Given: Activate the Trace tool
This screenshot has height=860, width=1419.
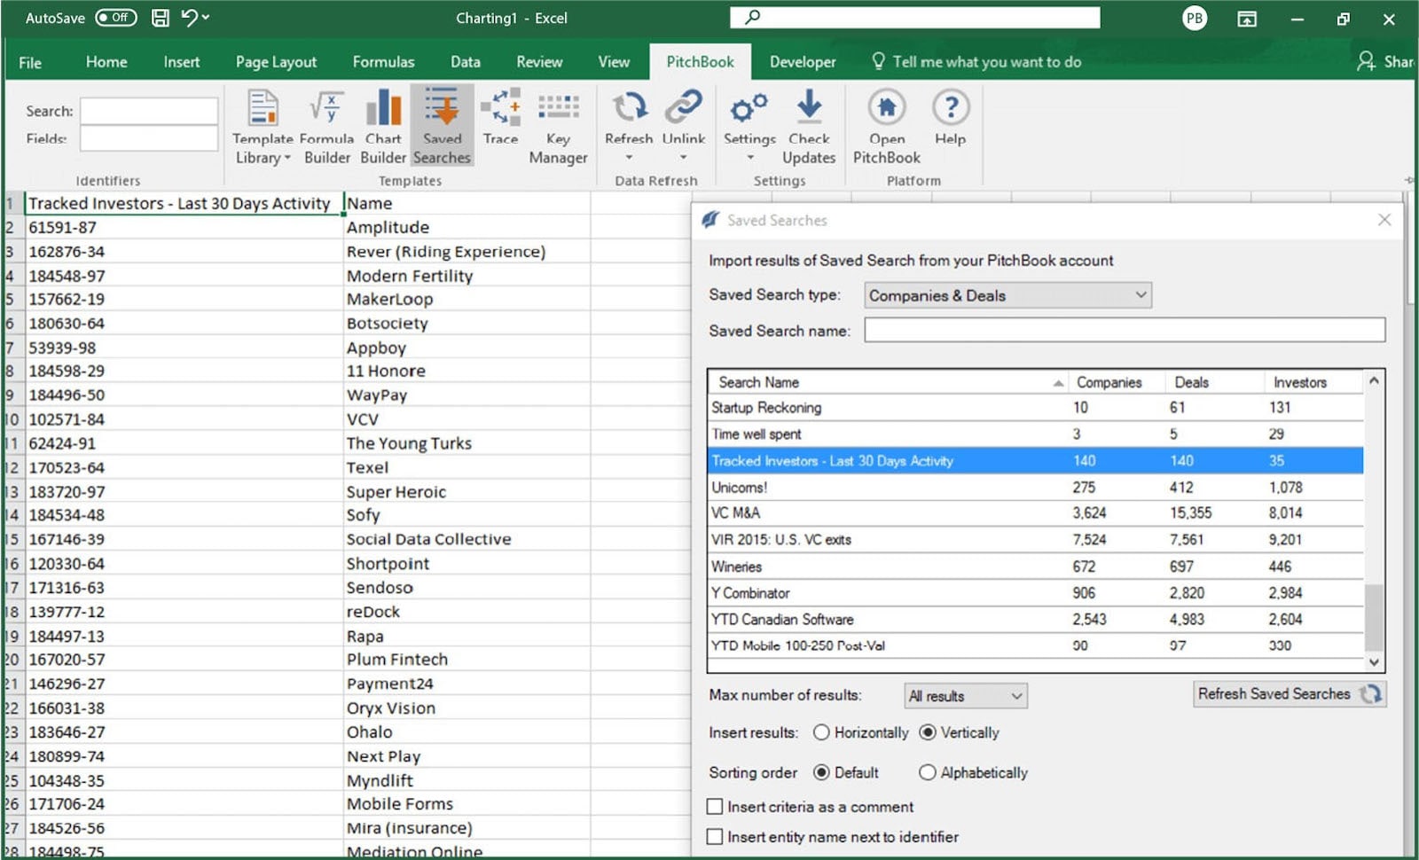Looking at the screenshot, I should (500, 118).
